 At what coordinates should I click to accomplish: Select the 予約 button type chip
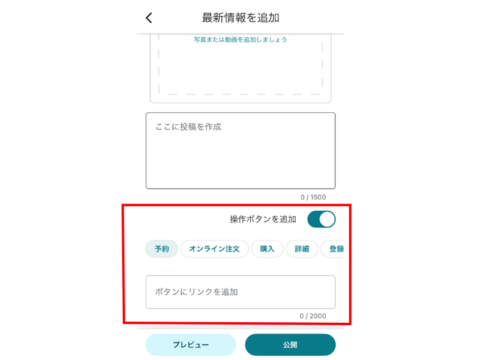(162, 249)
